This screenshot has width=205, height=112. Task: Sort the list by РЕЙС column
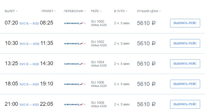coord(96,11)
